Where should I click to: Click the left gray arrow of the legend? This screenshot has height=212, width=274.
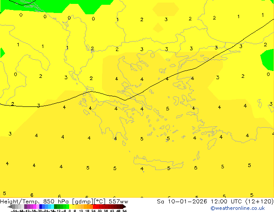[10, 206]
